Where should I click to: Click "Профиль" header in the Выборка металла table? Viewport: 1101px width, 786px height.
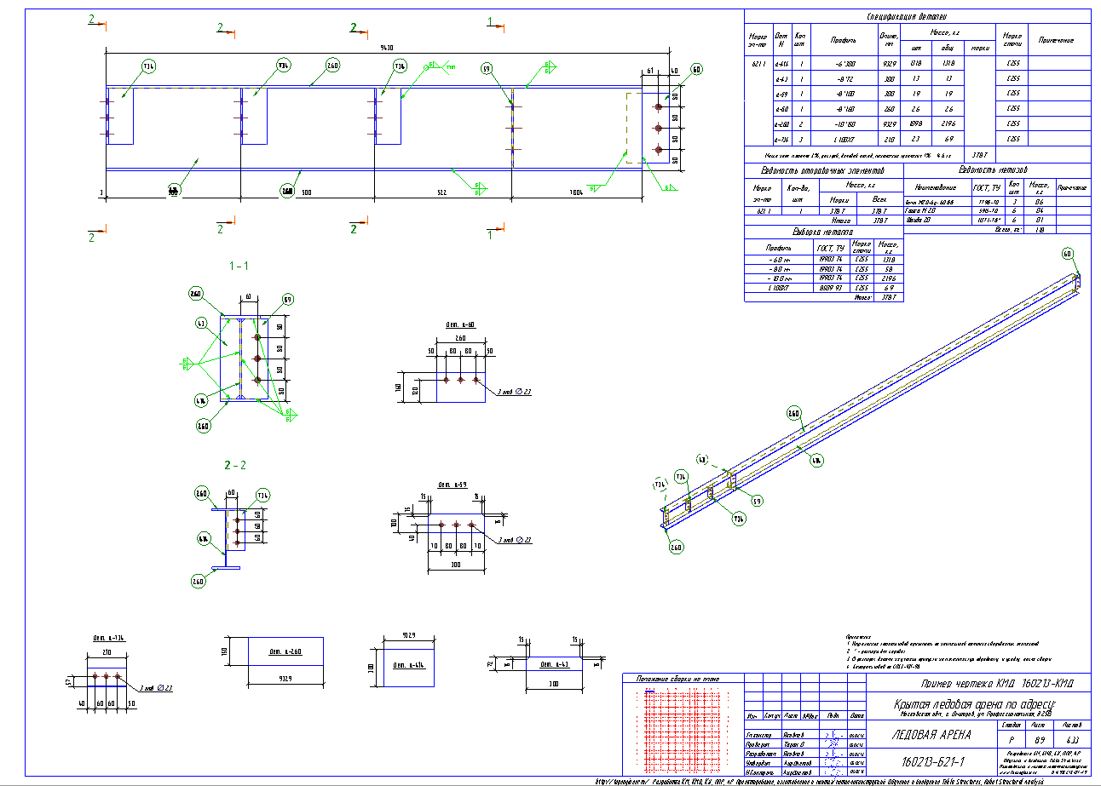(x=779, y=247)
